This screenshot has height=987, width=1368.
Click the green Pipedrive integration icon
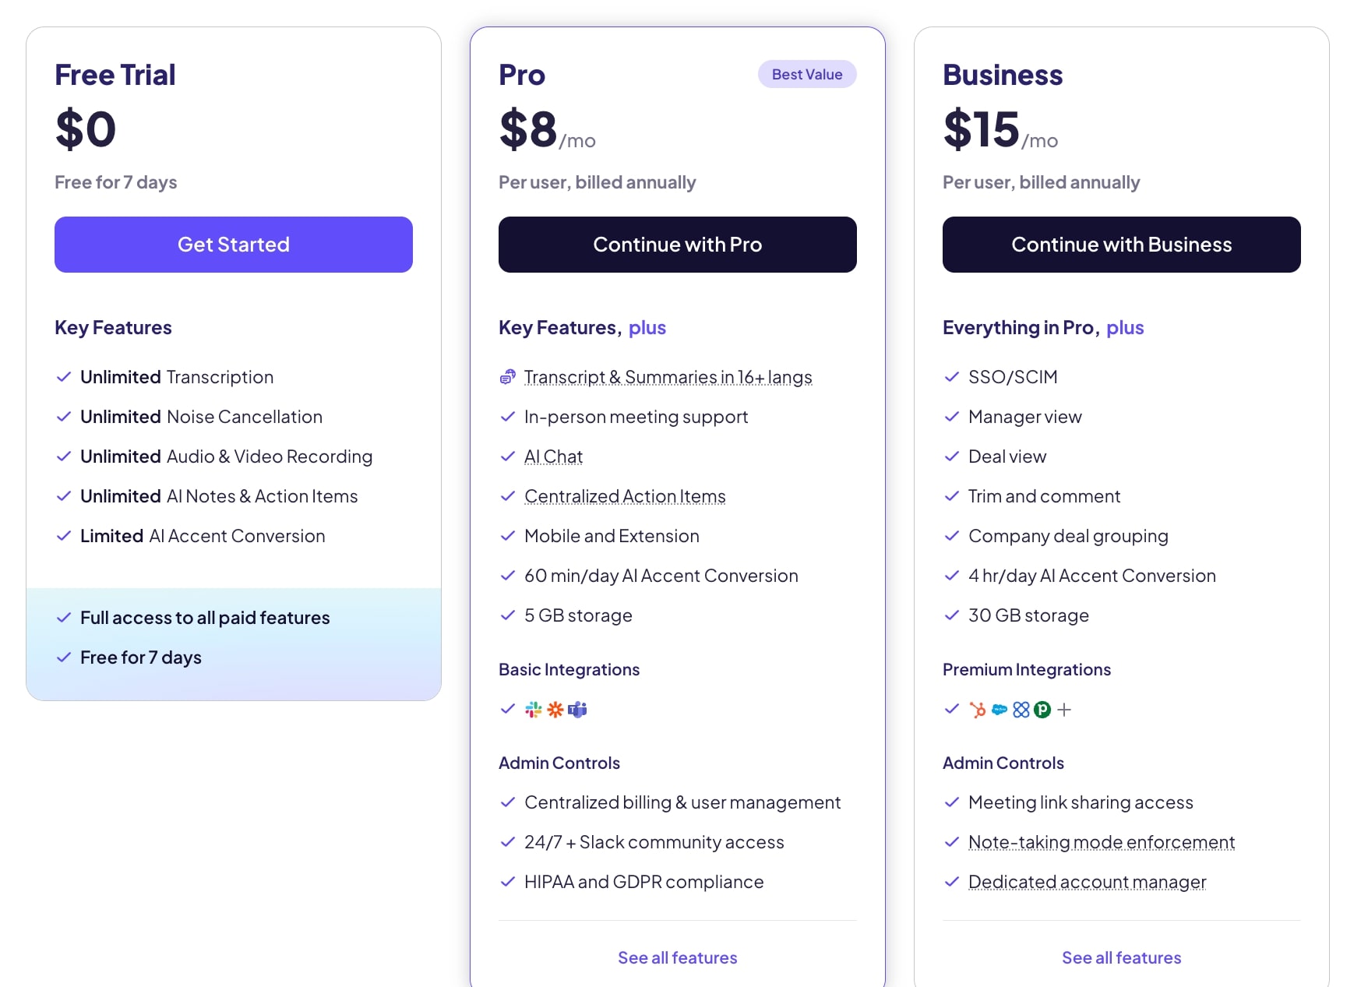(x=1042, y=710)
